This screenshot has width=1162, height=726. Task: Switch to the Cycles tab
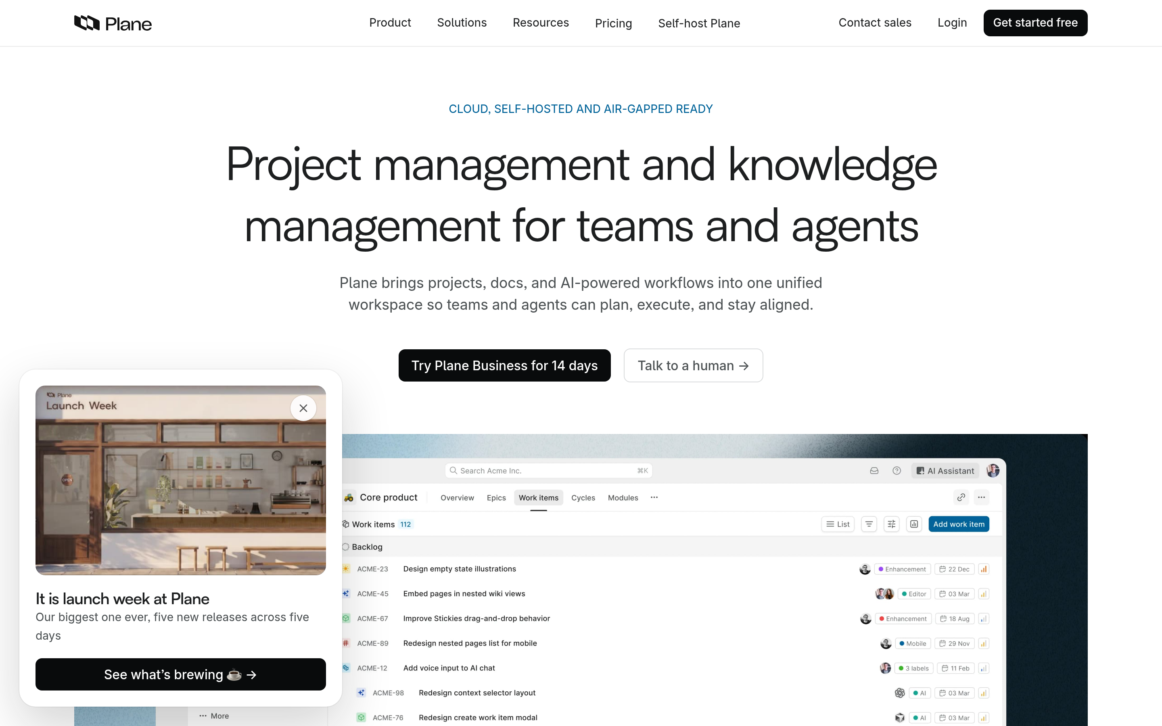pos(583,497)
